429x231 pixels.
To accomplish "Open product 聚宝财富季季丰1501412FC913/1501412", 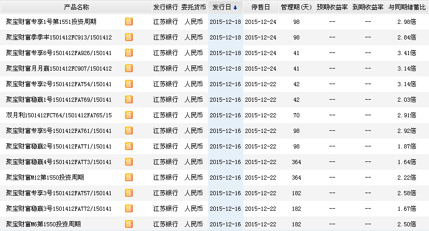I will coord(59,37).
